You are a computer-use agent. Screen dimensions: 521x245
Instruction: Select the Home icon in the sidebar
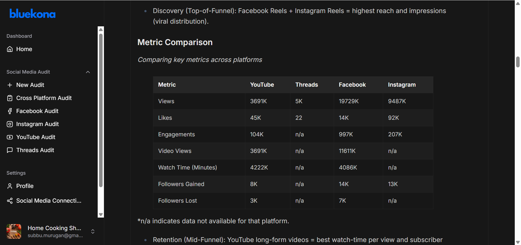point(10,49)
